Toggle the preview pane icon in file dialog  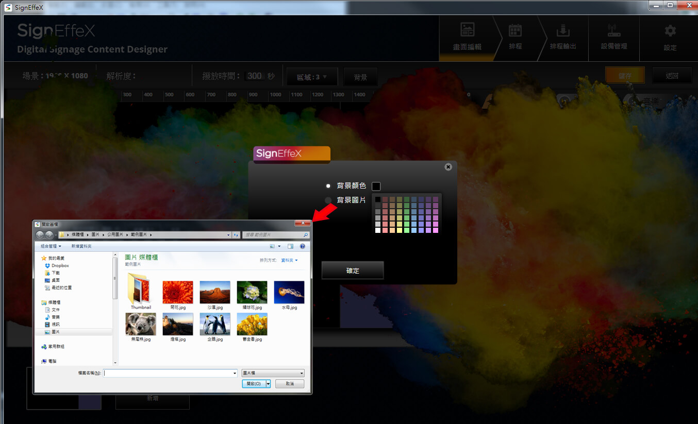coord(290,246)
